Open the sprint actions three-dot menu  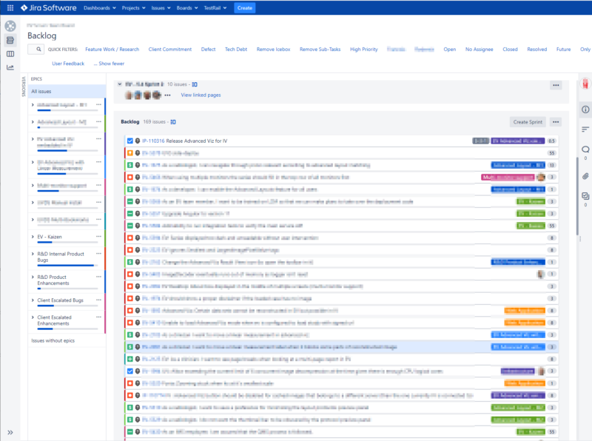[556, 85]
